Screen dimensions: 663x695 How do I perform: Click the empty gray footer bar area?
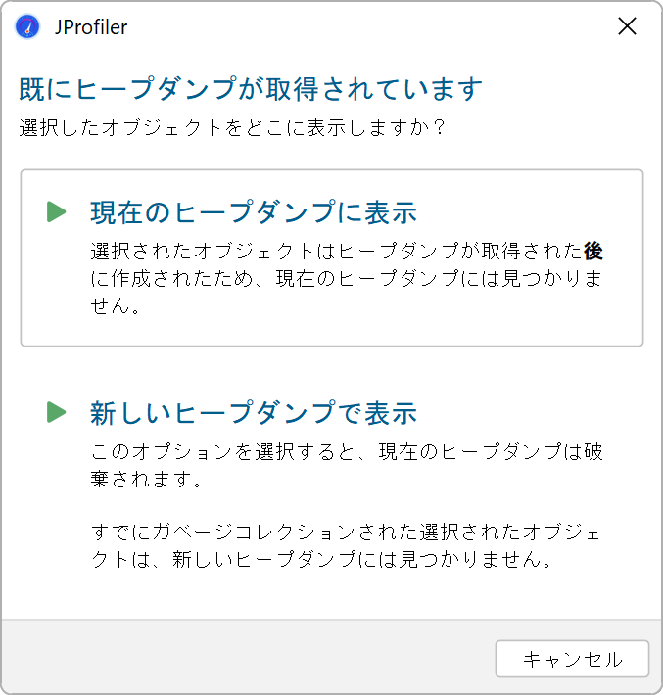point(249,657)
